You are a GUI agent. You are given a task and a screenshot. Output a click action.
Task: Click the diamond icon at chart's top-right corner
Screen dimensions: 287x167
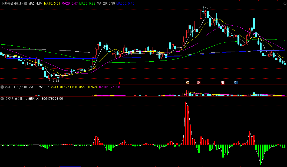click(x=285, y=4)
